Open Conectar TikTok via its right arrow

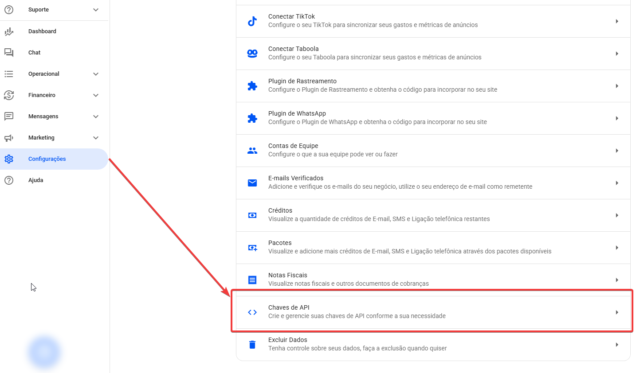[x=617, y=21]
